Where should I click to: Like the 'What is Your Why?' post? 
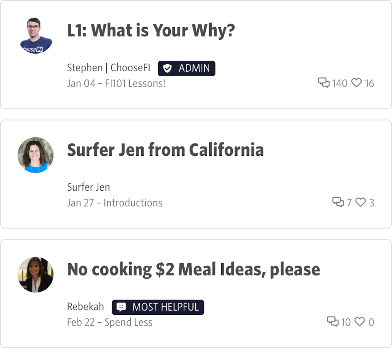356,83
